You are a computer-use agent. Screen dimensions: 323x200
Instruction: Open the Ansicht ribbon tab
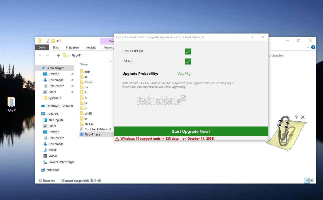click(x=91, y=47)
